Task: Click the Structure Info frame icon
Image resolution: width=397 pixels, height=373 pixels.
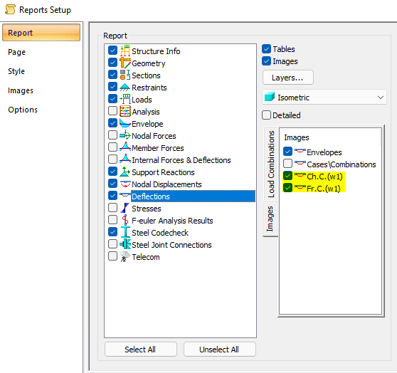Action: tap(125, 51)
